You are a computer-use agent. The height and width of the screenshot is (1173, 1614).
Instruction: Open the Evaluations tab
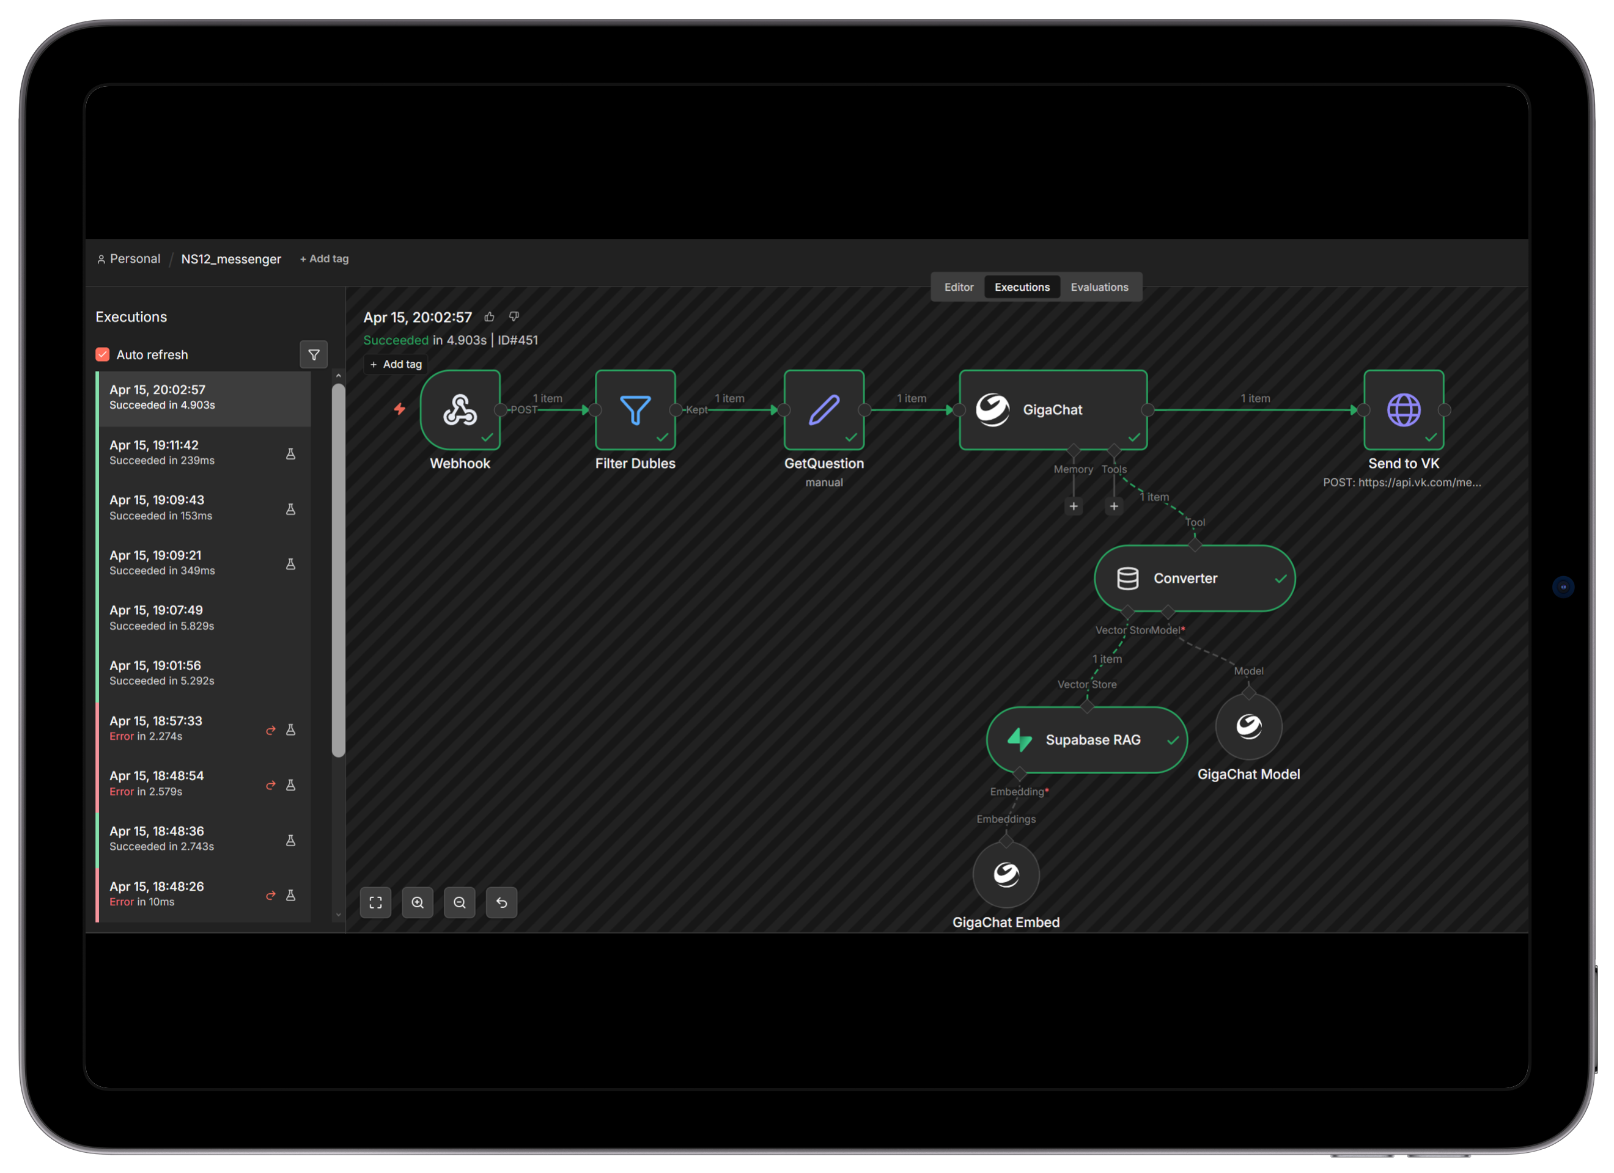tap(1099, 287)
